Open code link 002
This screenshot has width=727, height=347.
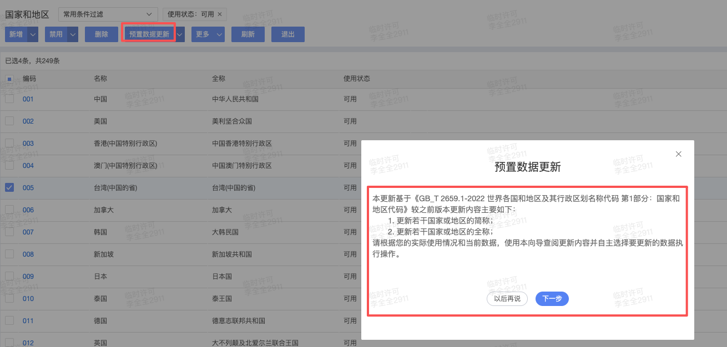[x=28, y=121]
